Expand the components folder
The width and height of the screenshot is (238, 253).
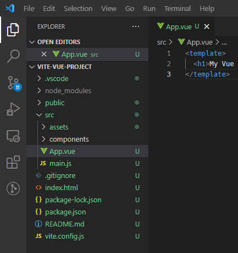click(43, 139)
